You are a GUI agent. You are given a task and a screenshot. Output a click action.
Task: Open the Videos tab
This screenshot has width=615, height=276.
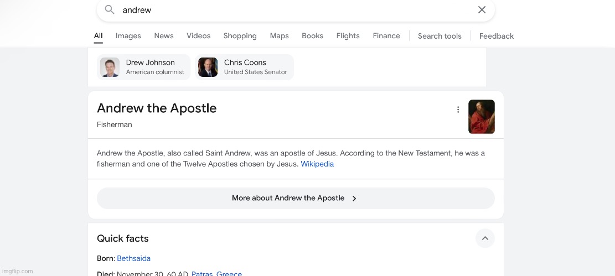pyautogui.click(x=198, y=36)
